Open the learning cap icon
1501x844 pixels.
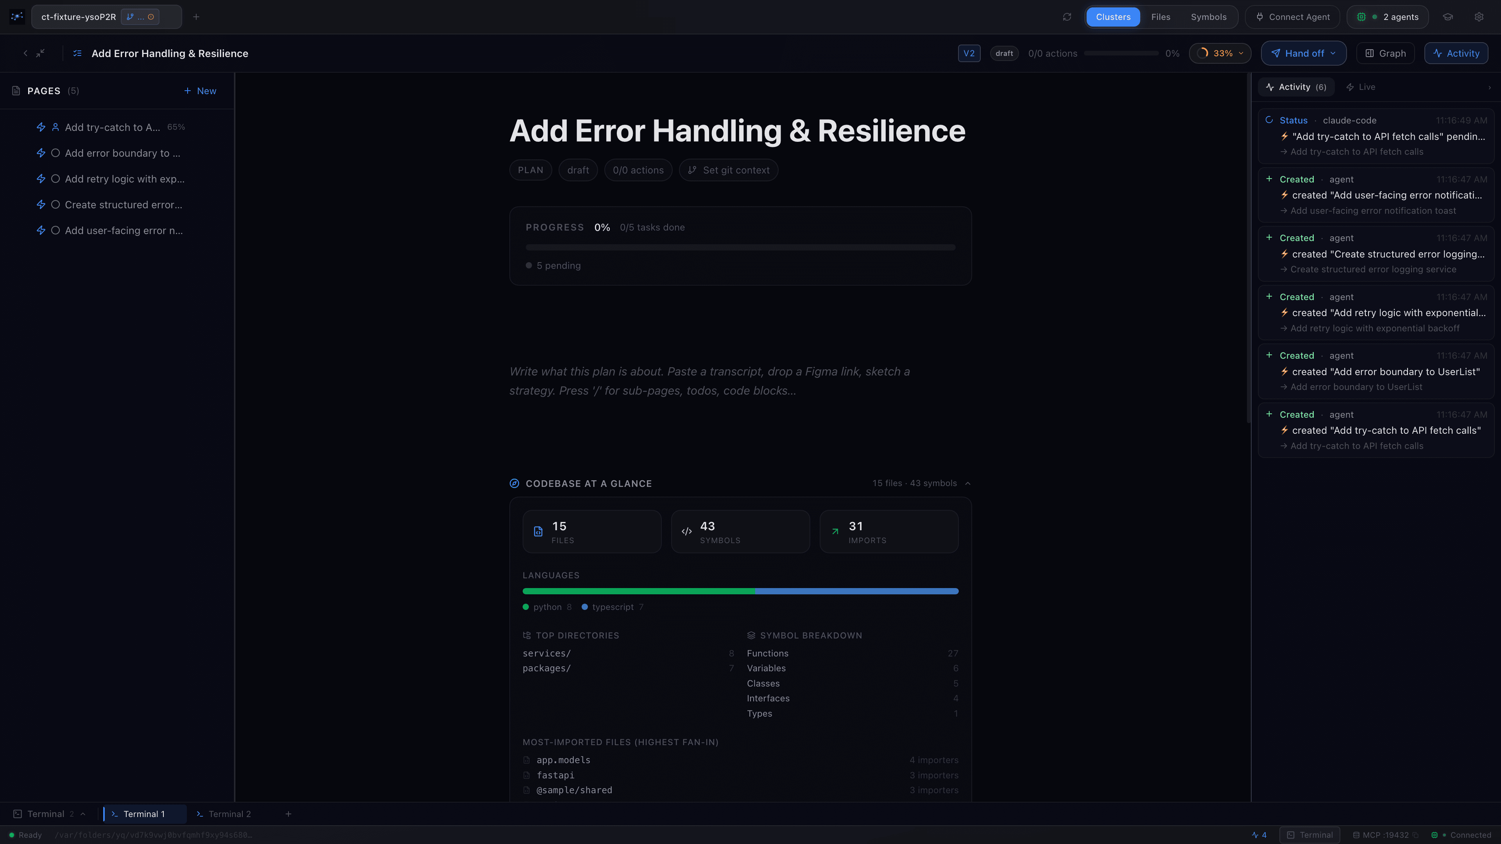point(1448,17)
